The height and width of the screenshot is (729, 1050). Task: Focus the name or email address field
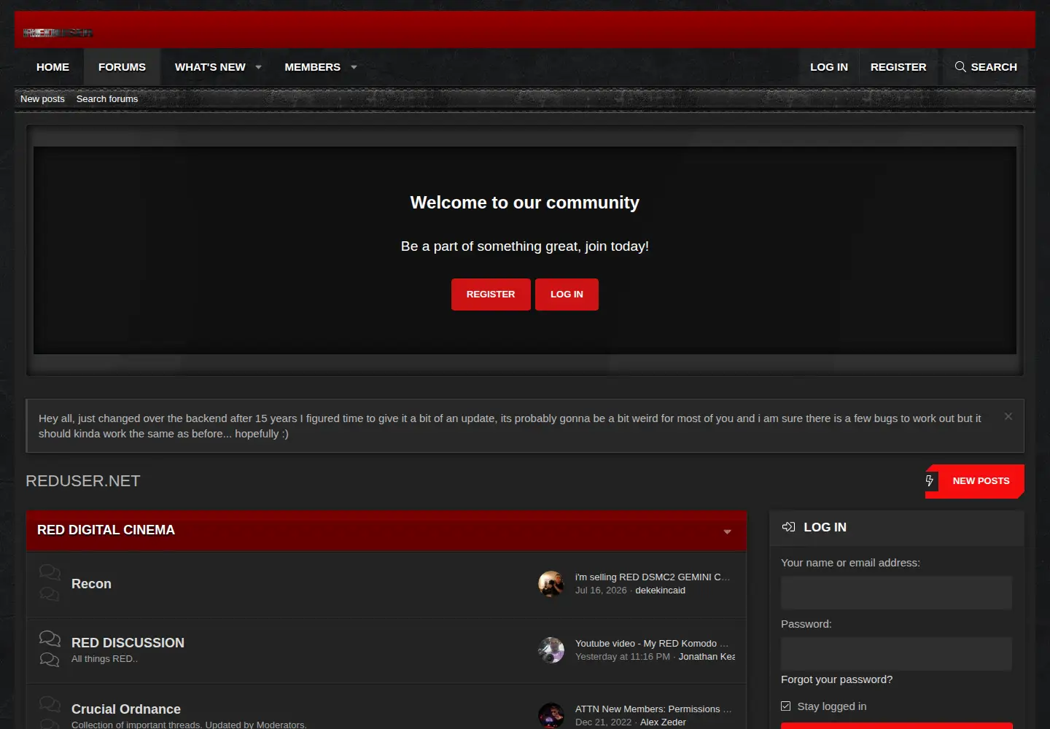click(x=896, y=593)
